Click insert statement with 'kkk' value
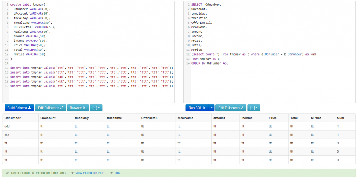 (92, 82)
